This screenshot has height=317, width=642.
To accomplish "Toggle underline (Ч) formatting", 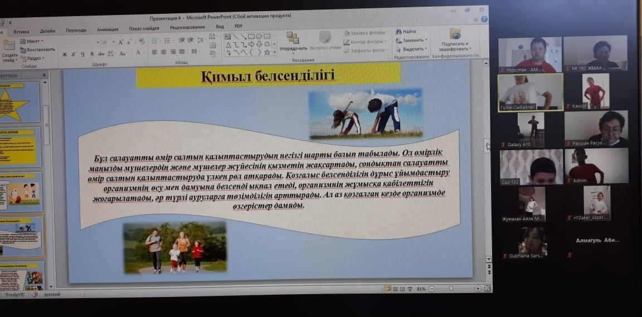I will (x=83, y=54).
